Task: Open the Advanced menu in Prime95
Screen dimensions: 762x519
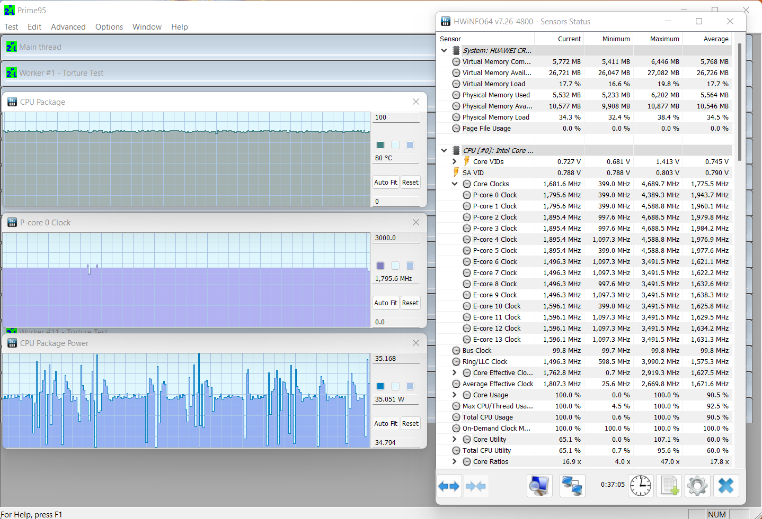Action: (68, 27)
